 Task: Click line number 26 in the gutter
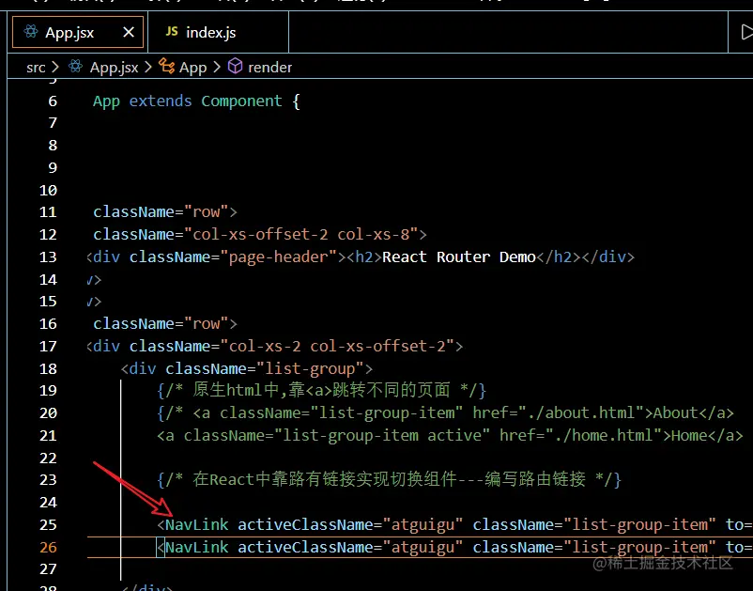(48, 547)
